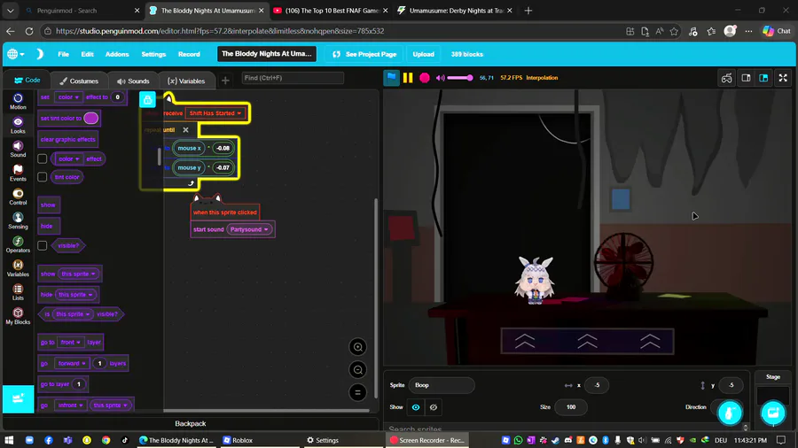Open the gamepad controller settings icon
Viewport: 798px width, 448px height.
(x=726, y=78)
